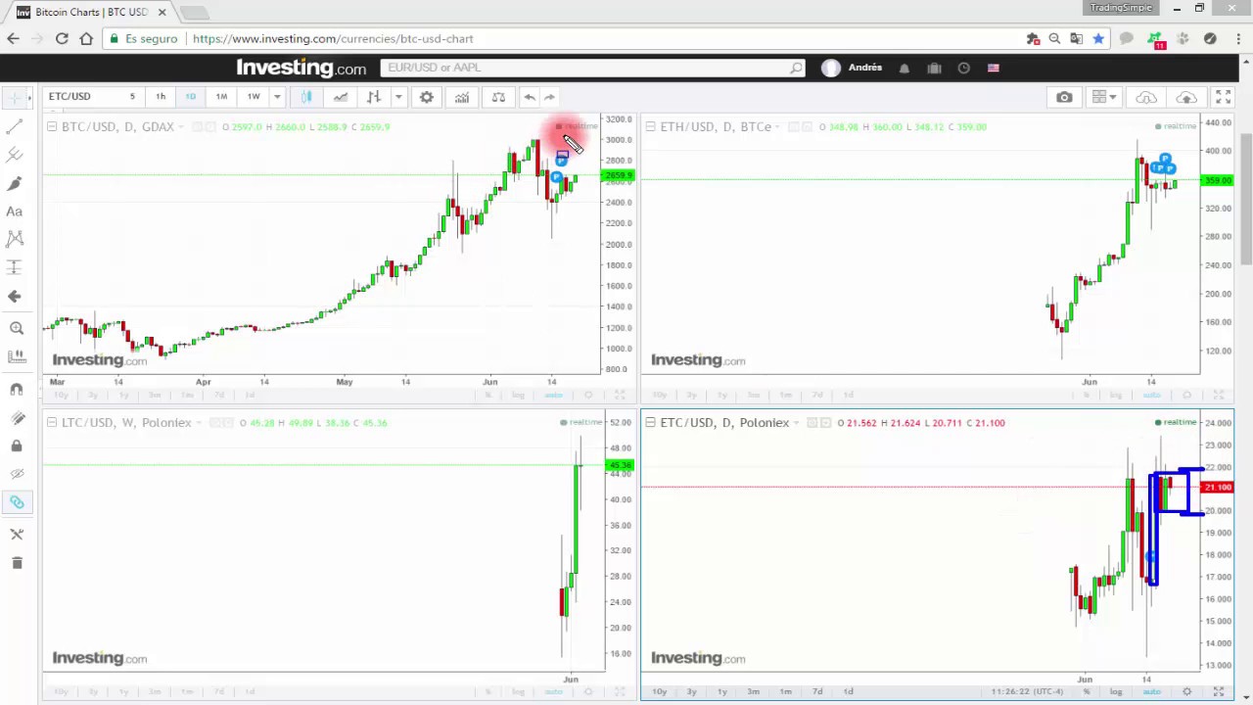Open the show objects tree tool
This screenshot has height=705, width=1253.
point(16,535)
